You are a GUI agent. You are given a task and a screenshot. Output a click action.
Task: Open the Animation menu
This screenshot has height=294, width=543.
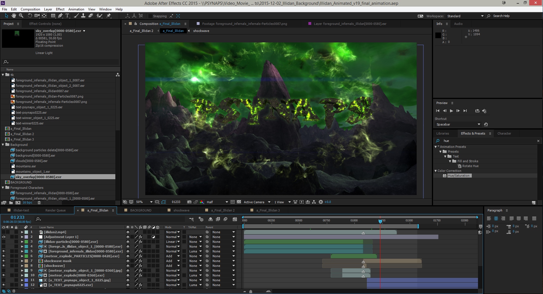(x=76, y=9)
